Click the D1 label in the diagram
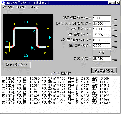 click(26, 22)
